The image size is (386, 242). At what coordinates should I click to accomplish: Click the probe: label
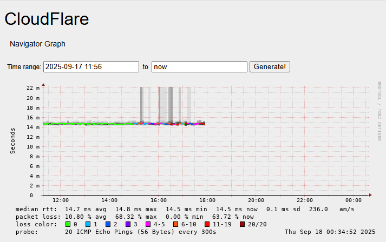tap(27, 232)
